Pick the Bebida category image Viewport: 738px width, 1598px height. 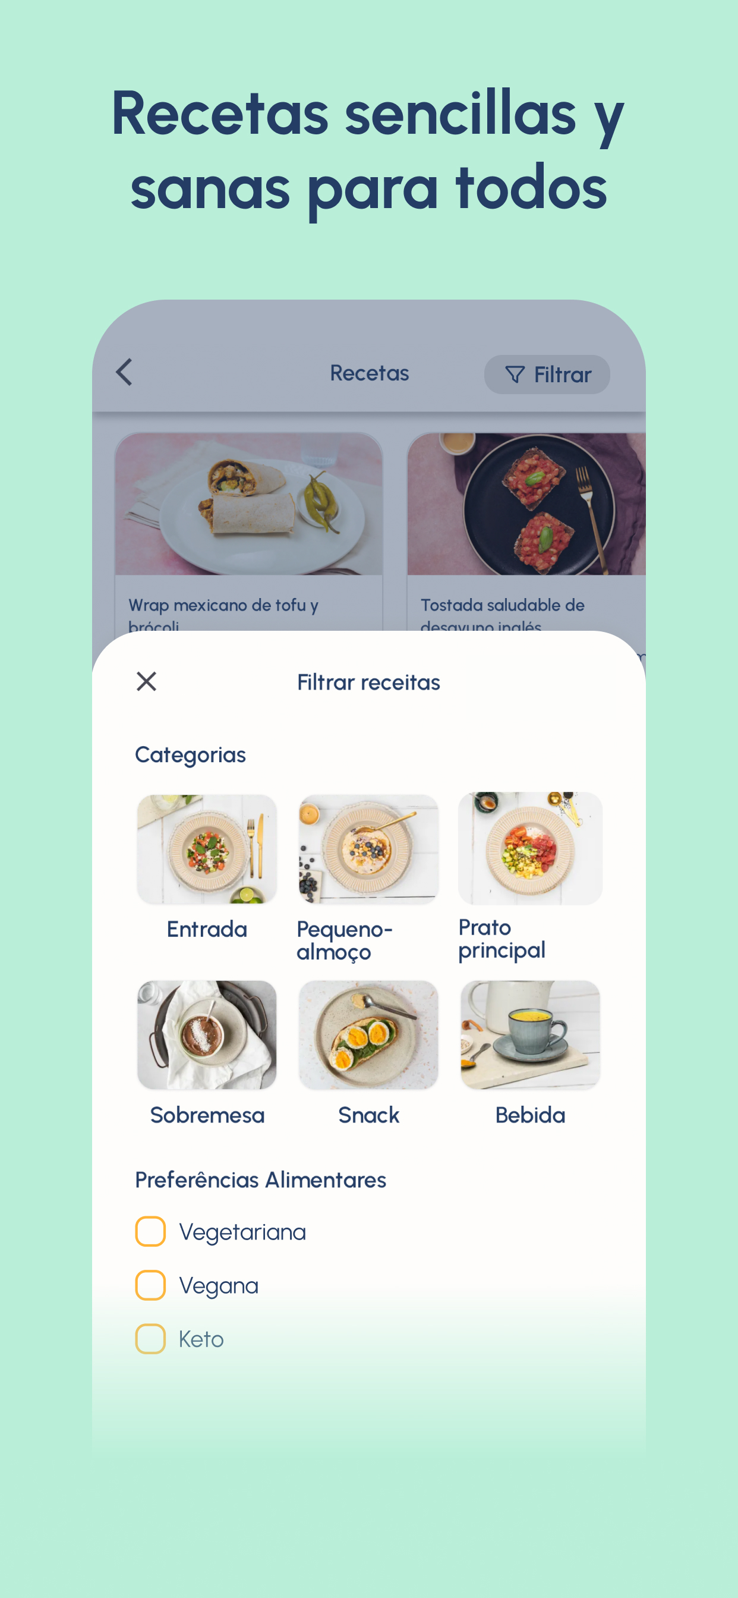tap(530, 1035)
